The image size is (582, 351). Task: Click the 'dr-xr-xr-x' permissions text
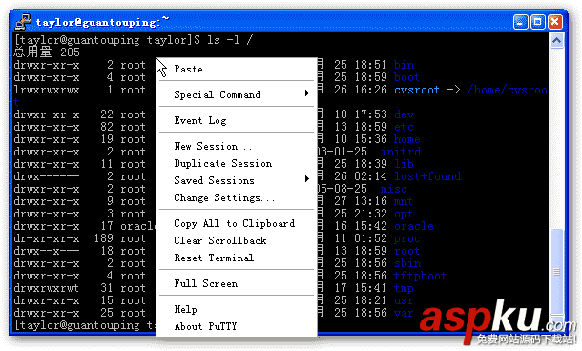point(47,238)
